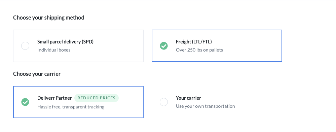Click the REDUCED PRICES badge

click(97, 98)
